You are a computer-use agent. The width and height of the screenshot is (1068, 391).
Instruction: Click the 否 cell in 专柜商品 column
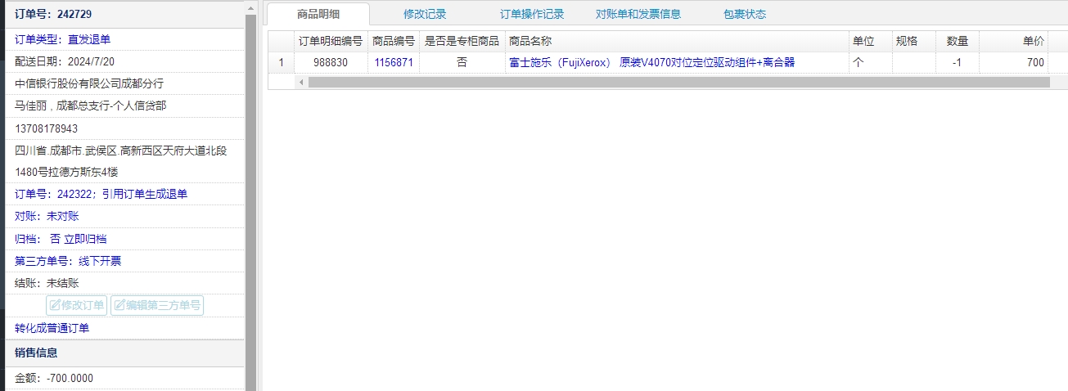[462, 62]
